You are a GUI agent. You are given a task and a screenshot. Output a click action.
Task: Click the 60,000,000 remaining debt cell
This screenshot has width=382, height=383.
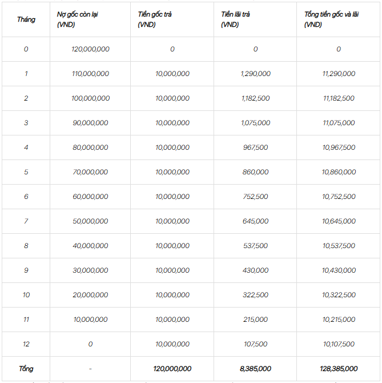coord(90,197)
